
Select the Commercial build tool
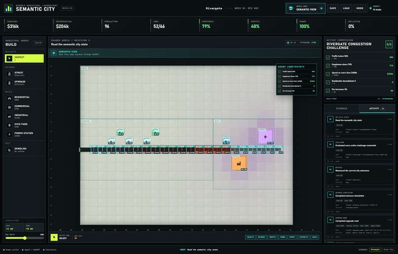[24, 107]
